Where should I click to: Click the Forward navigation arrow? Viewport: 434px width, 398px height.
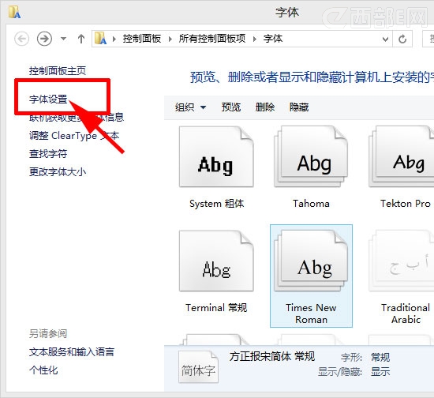44,39
